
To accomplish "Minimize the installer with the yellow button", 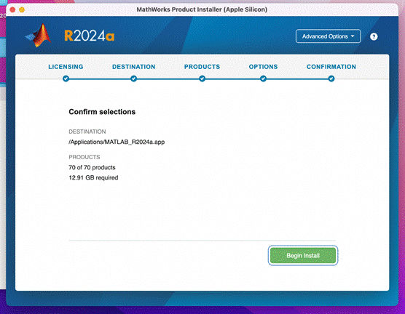I will pyautogui.click(x=22, y=9).
